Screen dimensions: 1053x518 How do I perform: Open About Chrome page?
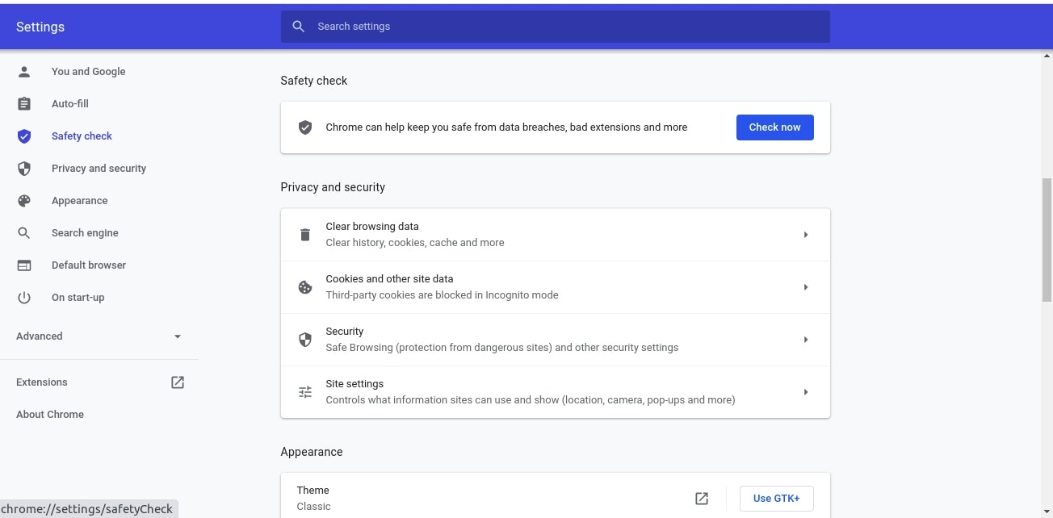pyautogui.click(x=50, y=415)
